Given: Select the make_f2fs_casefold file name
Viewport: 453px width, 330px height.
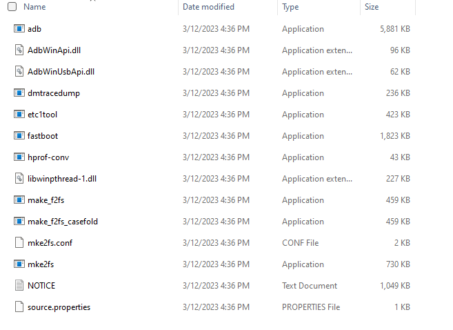Looking at the screenshot, I should [x=63, y=222].
